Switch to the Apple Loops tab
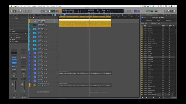The width and height of the screenshot is (186, 104). point(149,15)
